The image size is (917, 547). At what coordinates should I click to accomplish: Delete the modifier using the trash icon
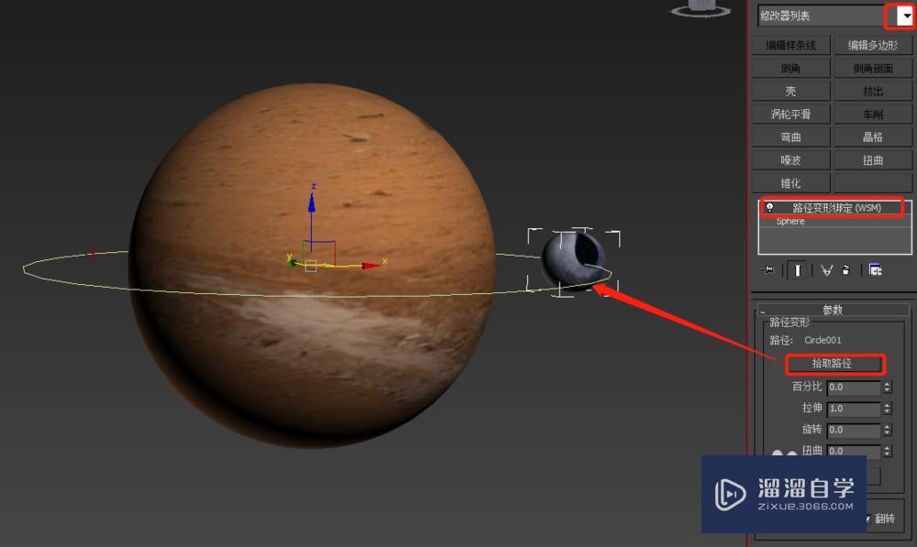pyautogui.click(x=846, y=270)
